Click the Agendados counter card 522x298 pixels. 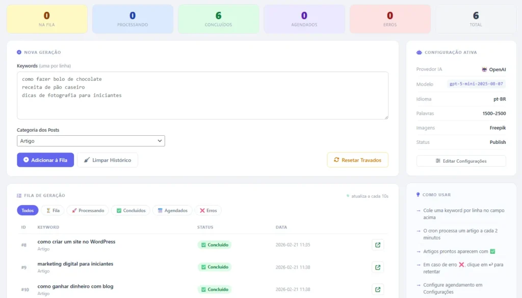click(304, 19)
